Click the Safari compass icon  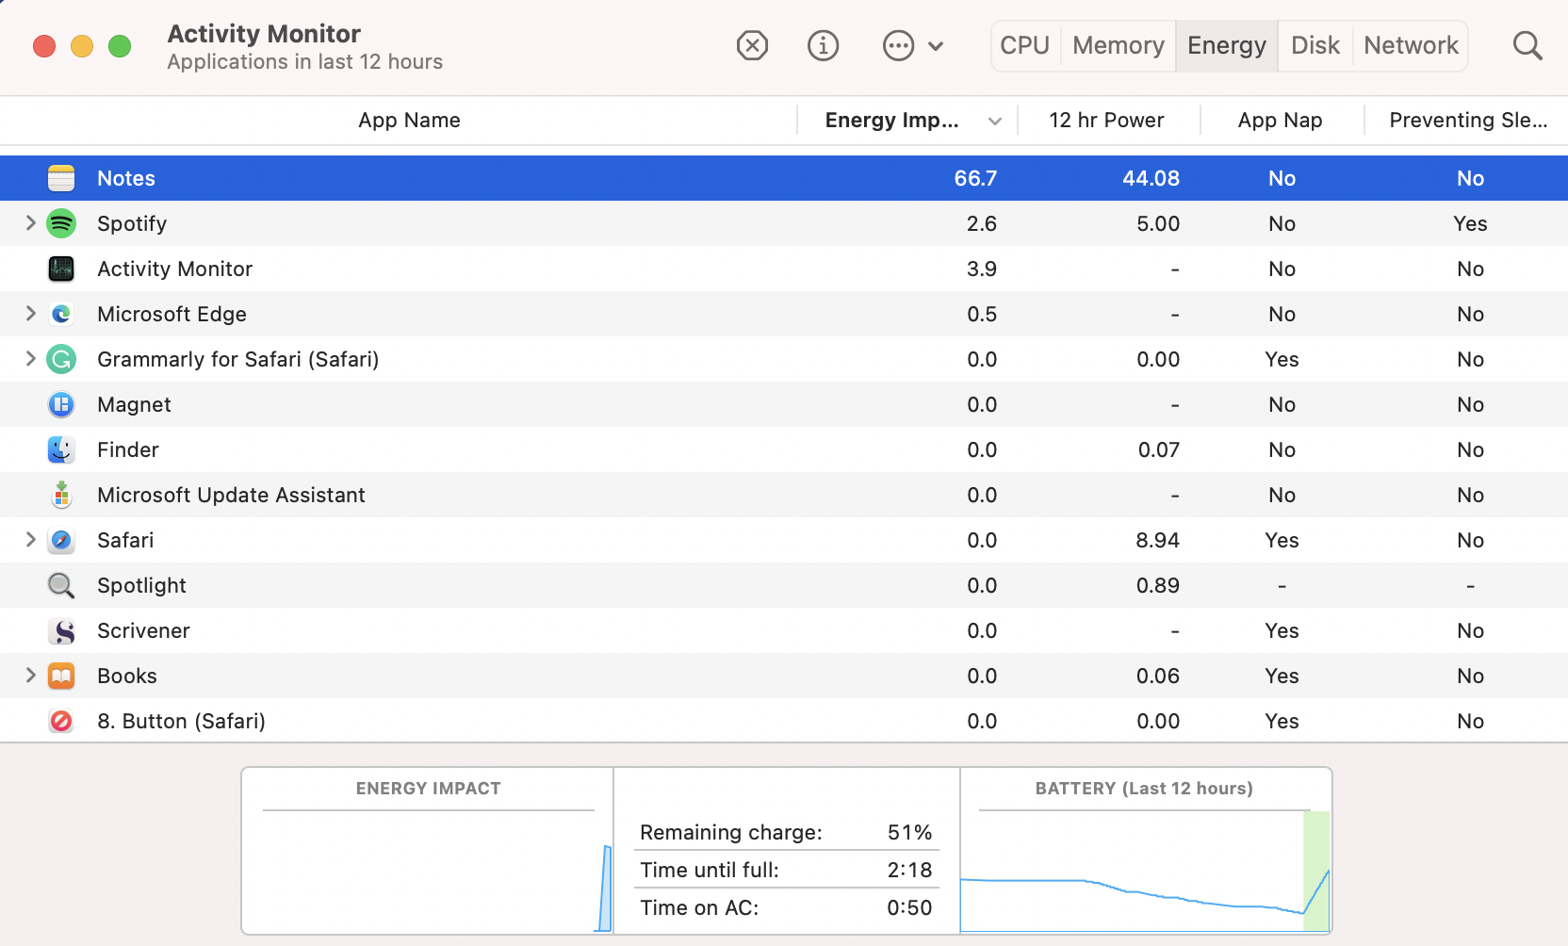coord(61,540)
